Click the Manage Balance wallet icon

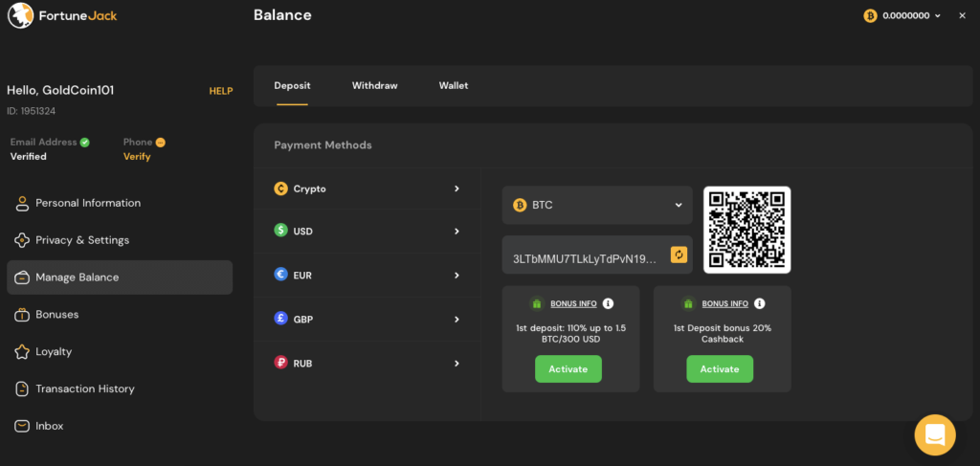click(x=23, y=277)
